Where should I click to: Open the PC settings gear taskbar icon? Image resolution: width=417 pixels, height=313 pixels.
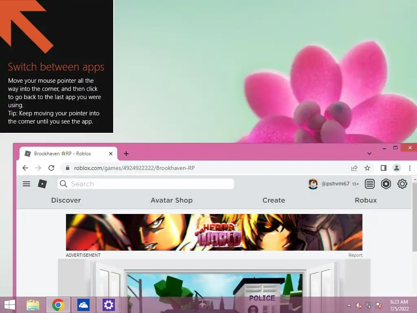(108, 305)
